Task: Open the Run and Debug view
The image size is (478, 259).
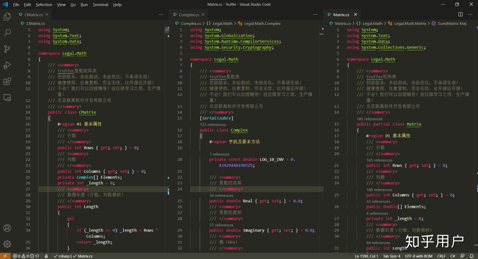Action: [7, 65]
